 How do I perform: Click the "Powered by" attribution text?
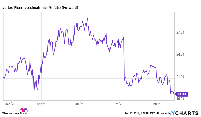[164, 113]
